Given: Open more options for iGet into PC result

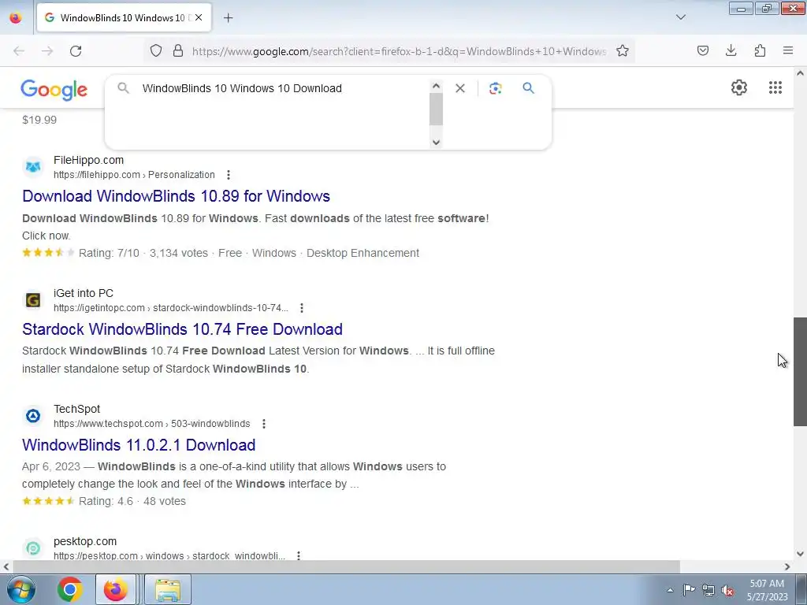Looking at the screenshot, I should 302,308.
